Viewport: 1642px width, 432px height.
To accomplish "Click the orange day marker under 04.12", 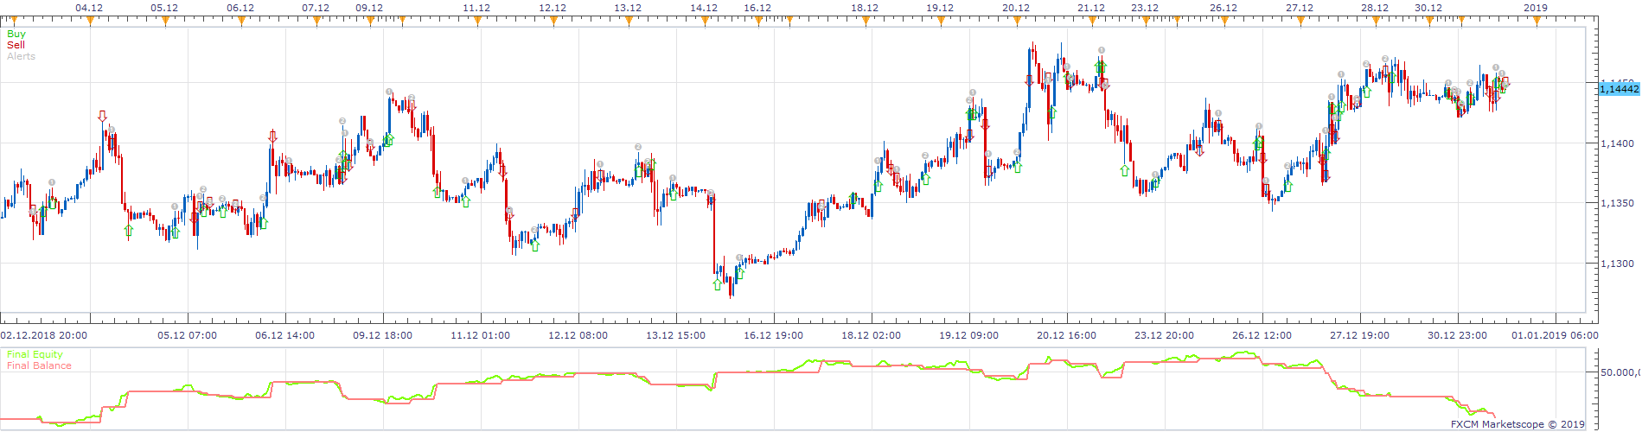I will pos(90,22).
